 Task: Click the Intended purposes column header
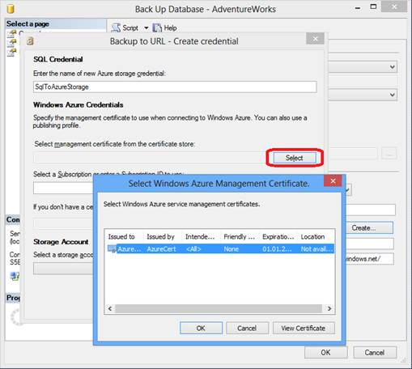pyautogui.click(x=200, y=236)
